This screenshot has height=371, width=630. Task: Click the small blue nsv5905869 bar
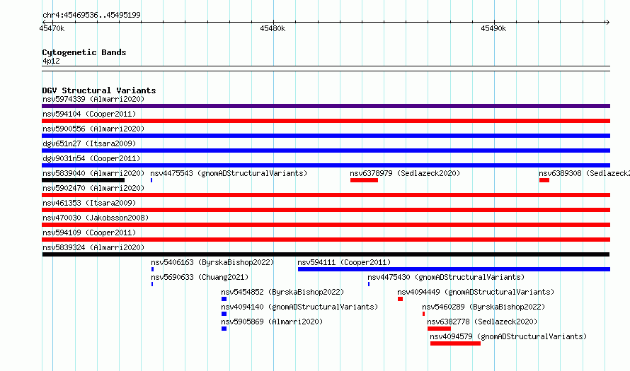(x=224, y=329)
